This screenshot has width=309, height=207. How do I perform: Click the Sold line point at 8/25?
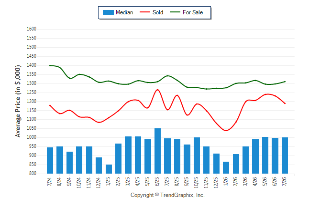[x=177, y=95]
